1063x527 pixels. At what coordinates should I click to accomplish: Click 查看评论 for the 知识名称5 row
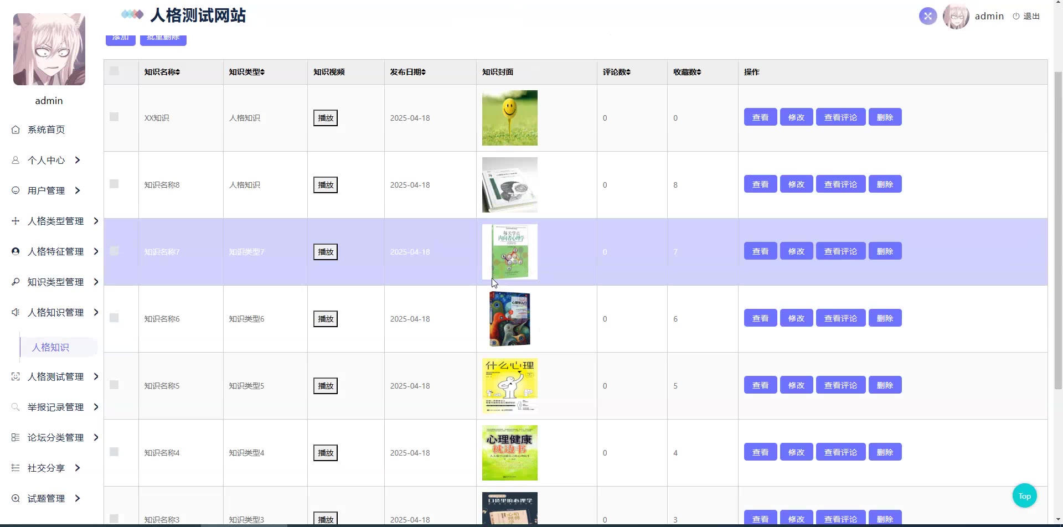coord(840,385)
